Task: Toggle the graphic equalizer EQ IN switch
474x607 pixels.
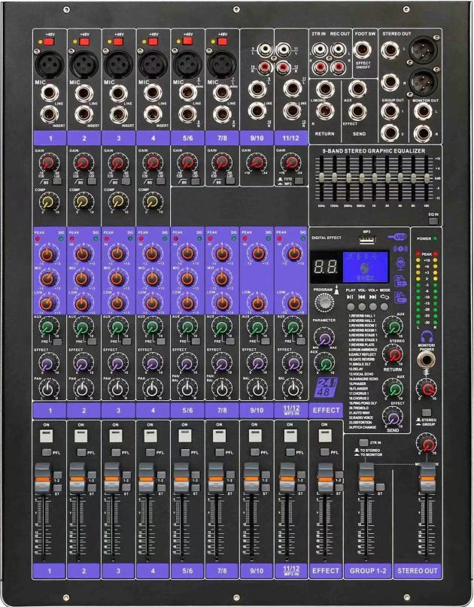Action: [433, 221]
